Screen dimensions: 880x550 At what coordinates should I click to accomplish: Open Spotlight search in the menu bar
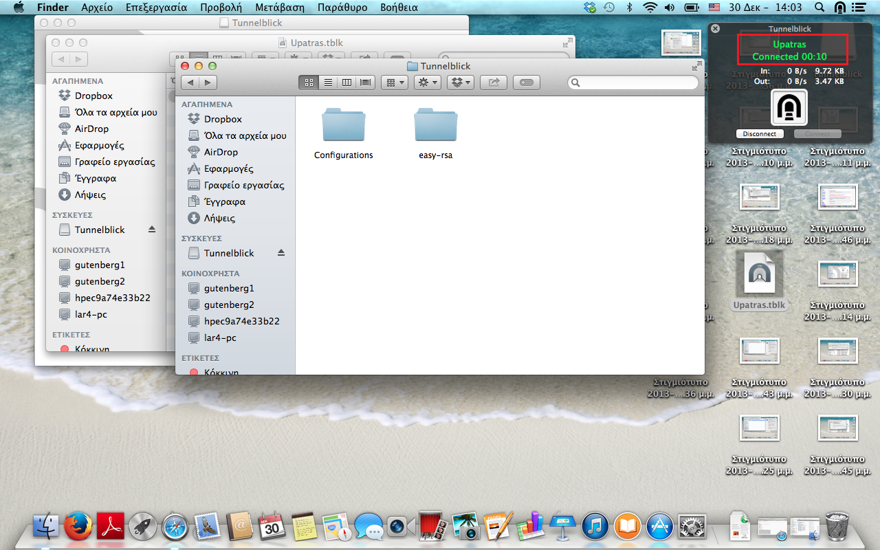(x=819, y=8)
